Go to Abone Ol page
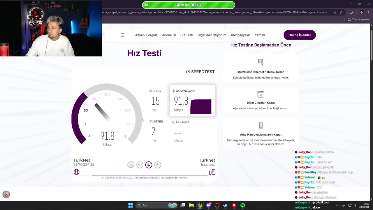This screenshot has height=210, width=373. (169, 35)
